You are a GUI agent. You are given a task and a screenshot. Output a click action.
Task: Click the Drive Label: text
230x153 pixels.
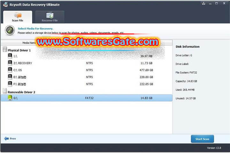click(x=182, y=64)
